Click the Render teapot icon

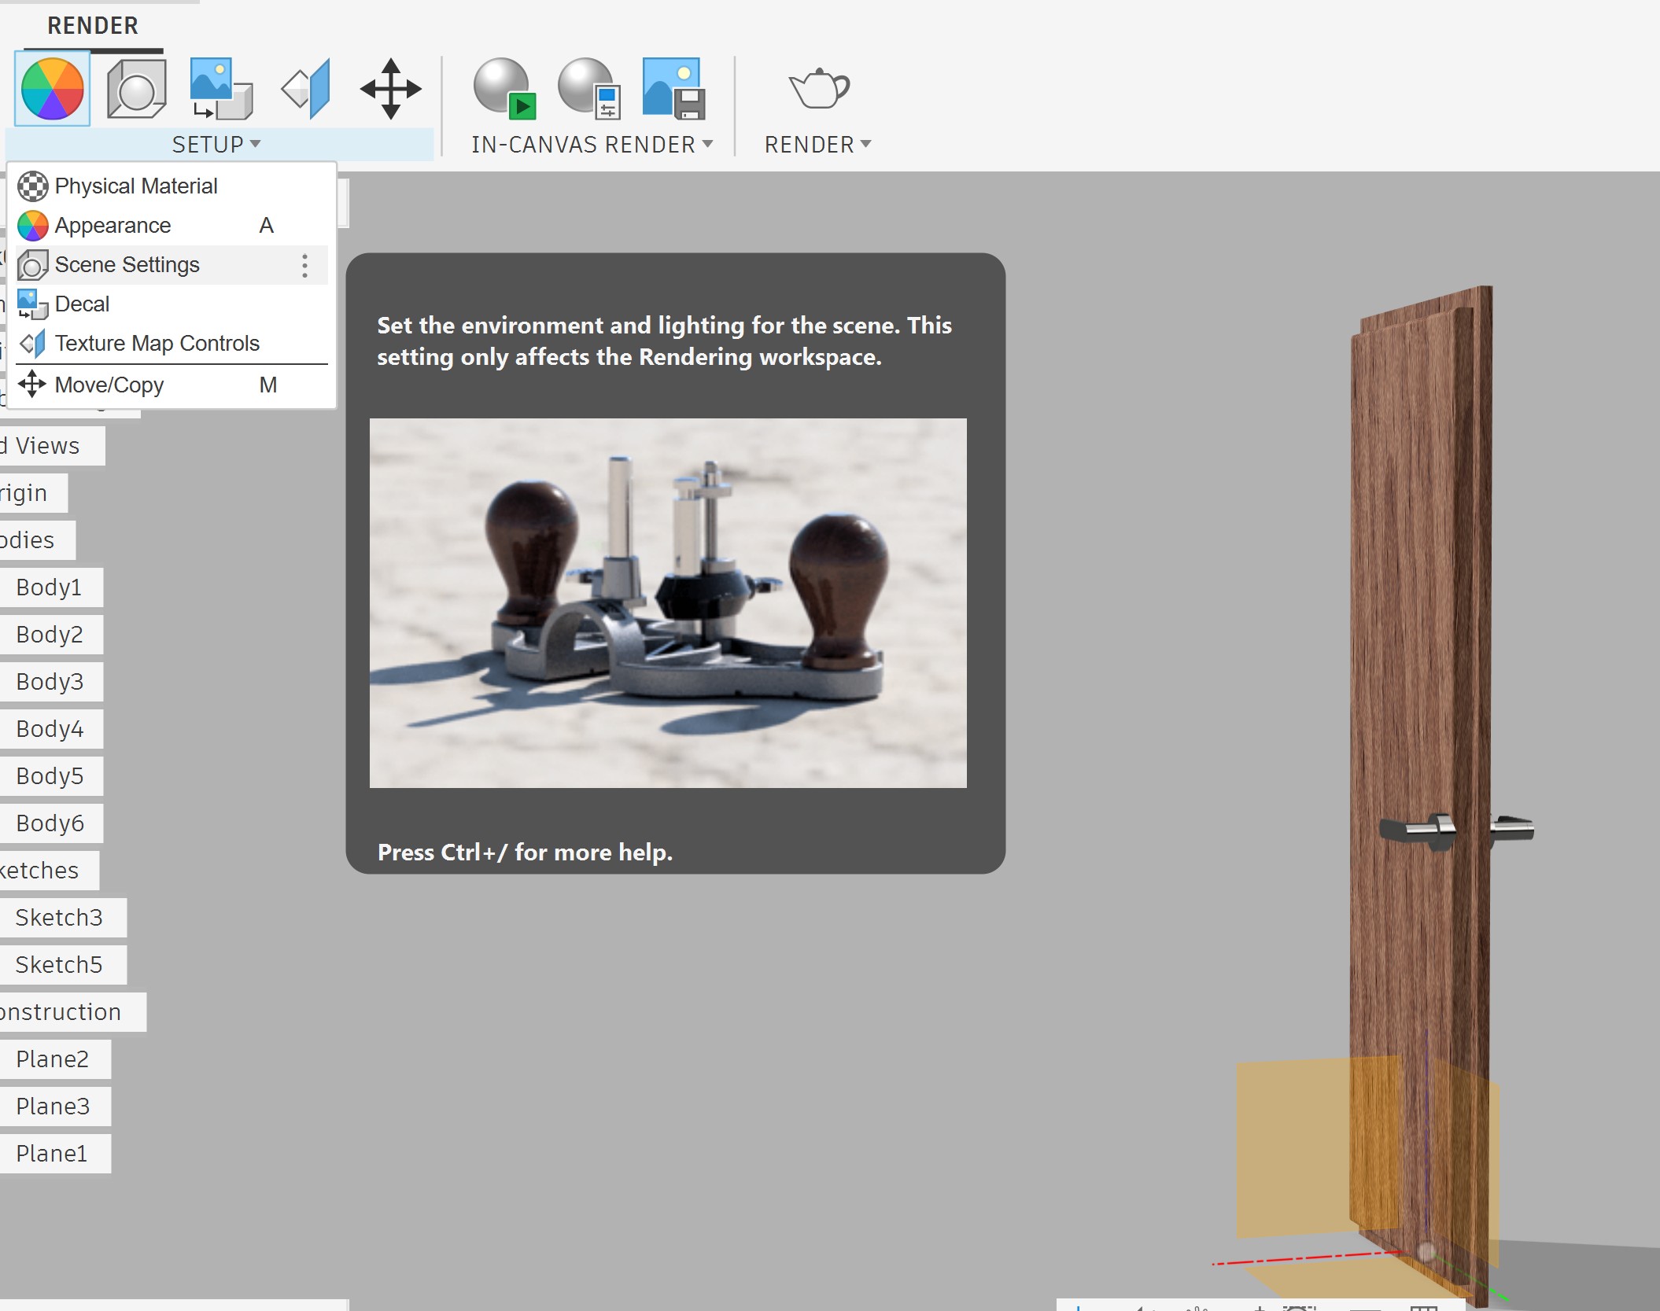819,89
